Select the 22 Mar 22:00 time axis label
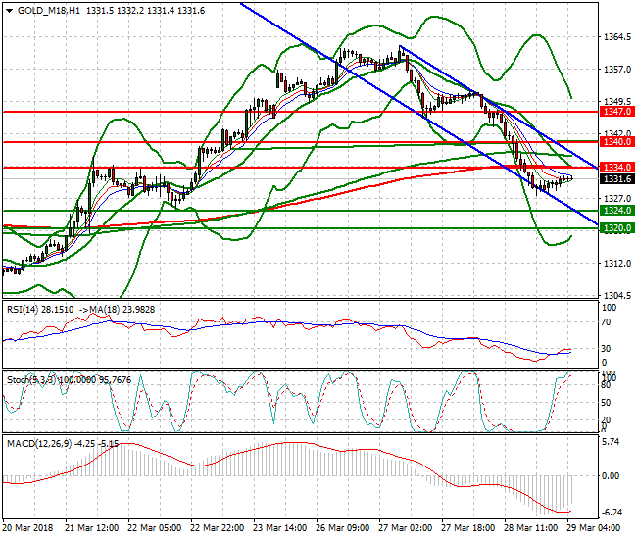This screenshot has height=539, width=637. (217, 527)
